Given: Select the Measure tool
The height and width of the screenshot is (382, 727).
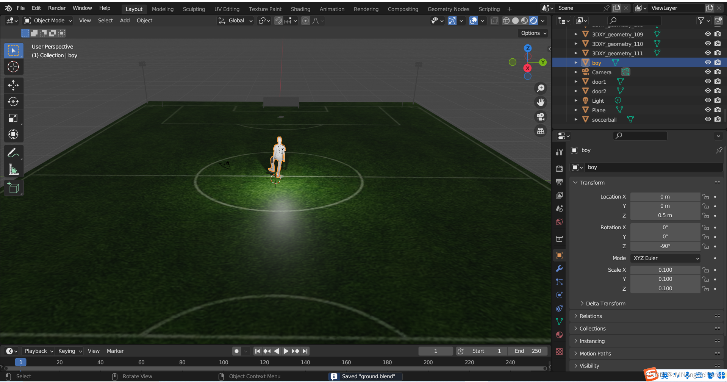Looking at the screenshot, I should (13, 169).
